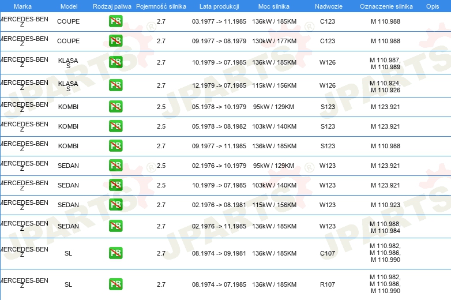Select the date range 08.1974 -> 07.1985
Screen dimensions: 451x300
click(x=219, y=284)
